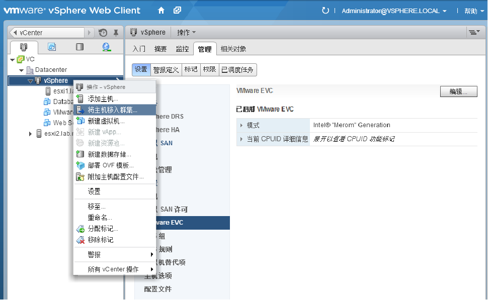Collapse the vSphere cluster node
Screen dimensions: 488x300
coord(30,81)
